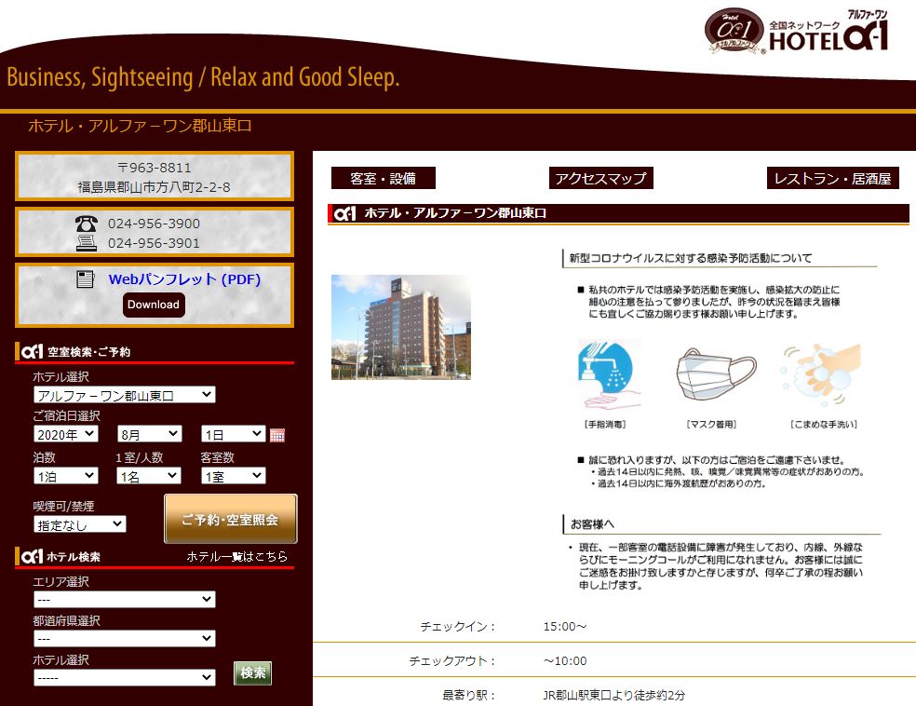Image resolution: width=916 pixels, height=706 pixels.
Task: Open the 都道府県選択 prefecture dropdown
Action: pyautogui.click(x=125, y=638)
